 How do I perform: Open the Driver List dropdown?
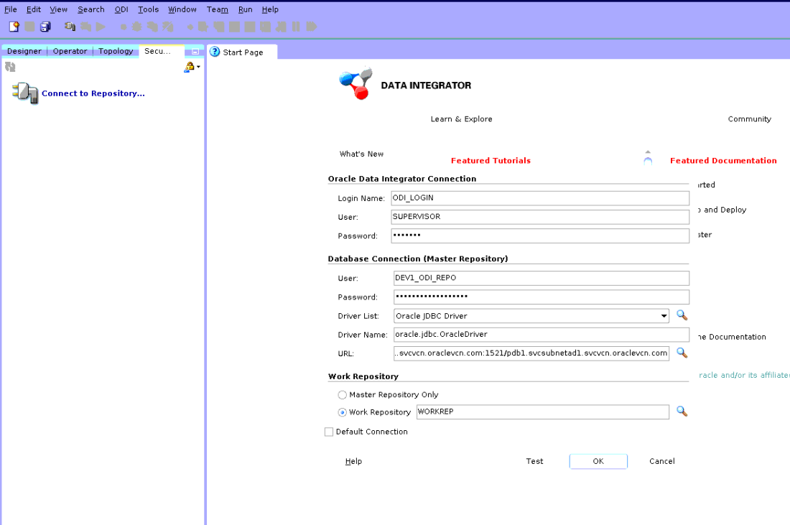(x=664, y=316)
